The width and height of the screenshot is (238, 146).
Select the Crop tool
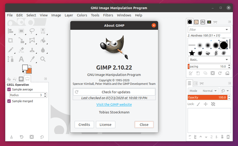click(11, 40)
